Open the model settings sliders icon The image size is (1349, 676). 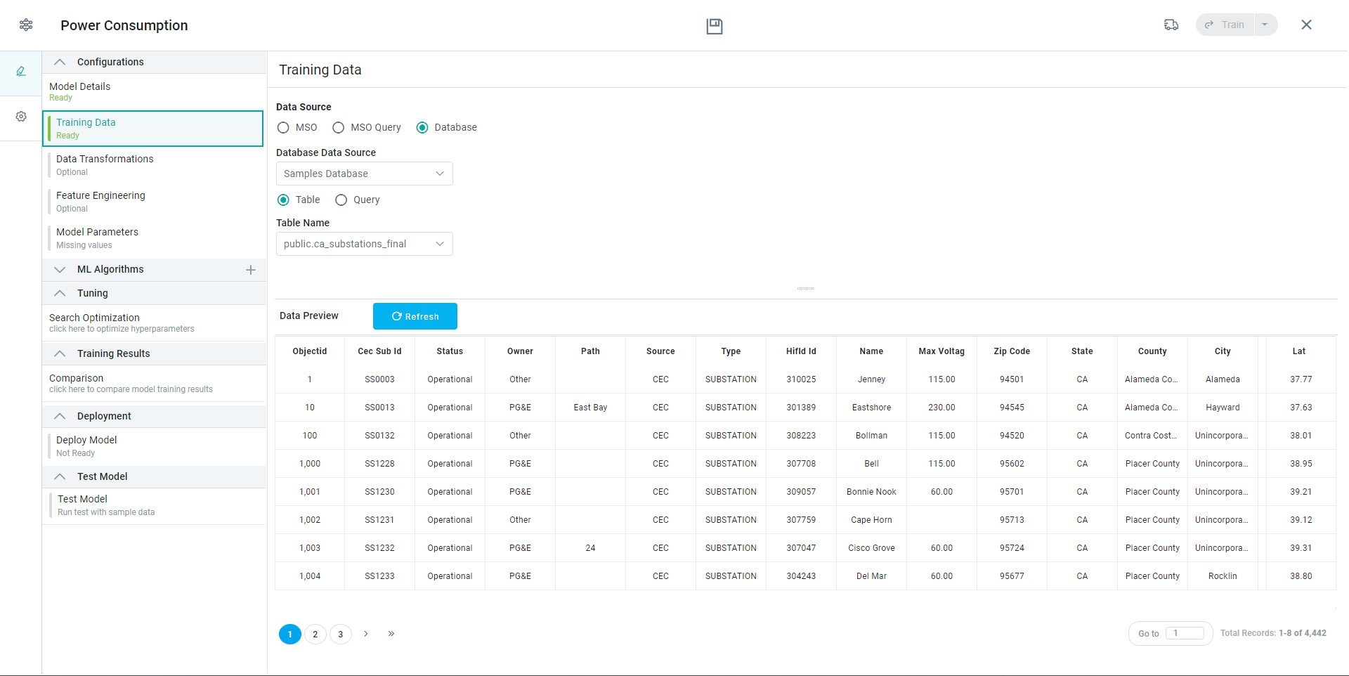click(x=26, y=25)
